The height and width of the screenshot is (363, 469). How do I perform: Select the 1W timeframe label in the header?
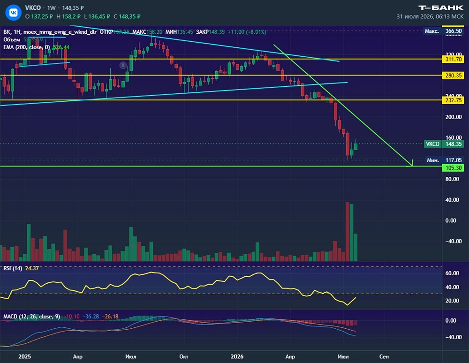point(52,8)
